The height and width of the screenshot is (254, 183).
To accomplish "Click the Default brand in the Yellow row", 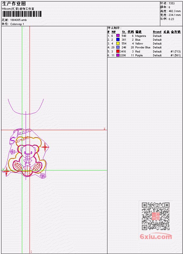I will [x=157, y=44].
